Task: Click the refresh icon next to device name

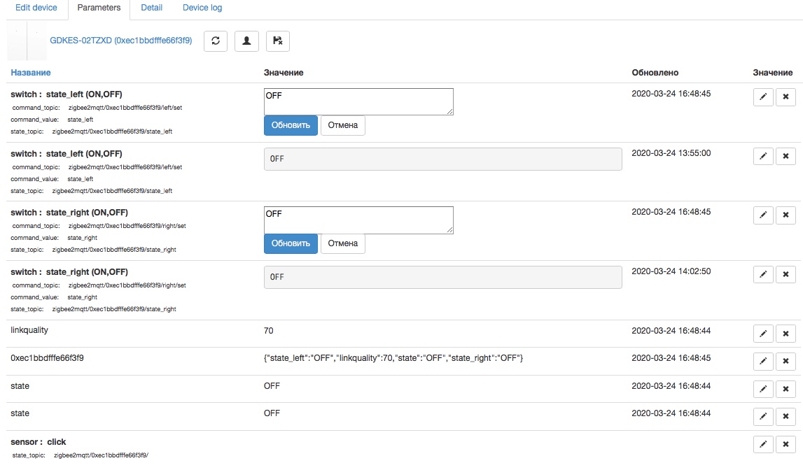Action: point(216,41)
